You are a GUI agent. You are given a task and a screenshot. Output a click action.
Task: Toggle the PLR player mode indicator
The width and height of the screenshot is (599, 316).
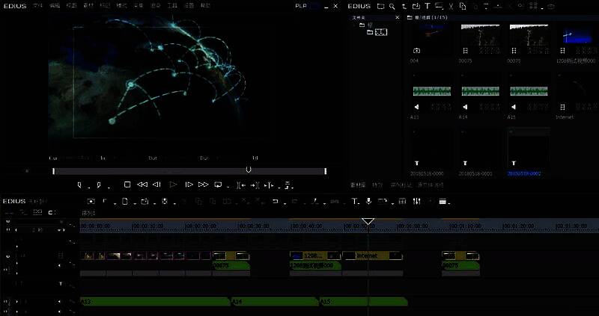coord(302,6)
